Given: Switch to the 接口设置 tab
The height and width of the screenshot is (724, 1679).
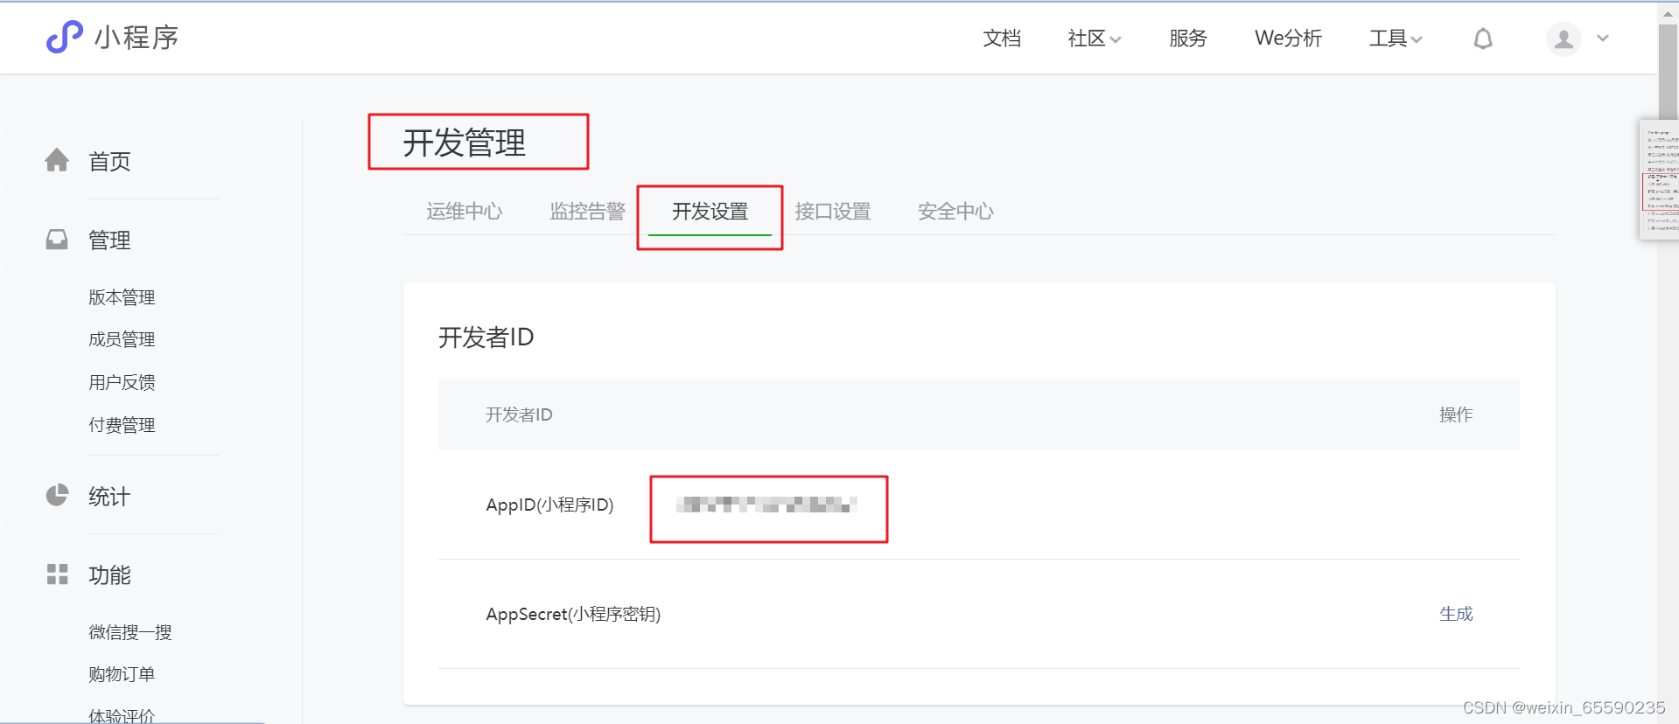Looking at the screenshot, I should [x=833, y=211].
